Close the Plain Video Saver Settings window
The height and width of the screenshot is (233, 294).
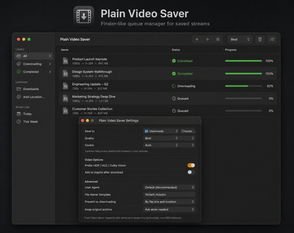(x=83, y=120)
